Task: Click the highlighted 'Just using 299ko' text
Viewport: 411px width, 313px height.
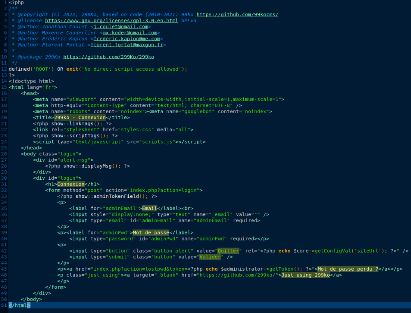Action: pyautogui.click(x=305, y=275)
